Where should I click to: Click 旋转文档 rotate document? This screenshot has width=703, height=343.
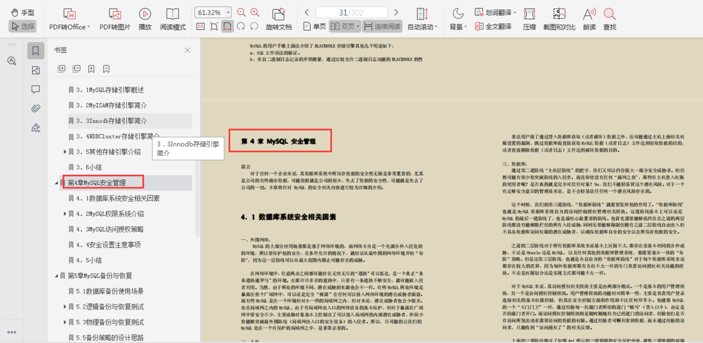(x=279, y=19)
